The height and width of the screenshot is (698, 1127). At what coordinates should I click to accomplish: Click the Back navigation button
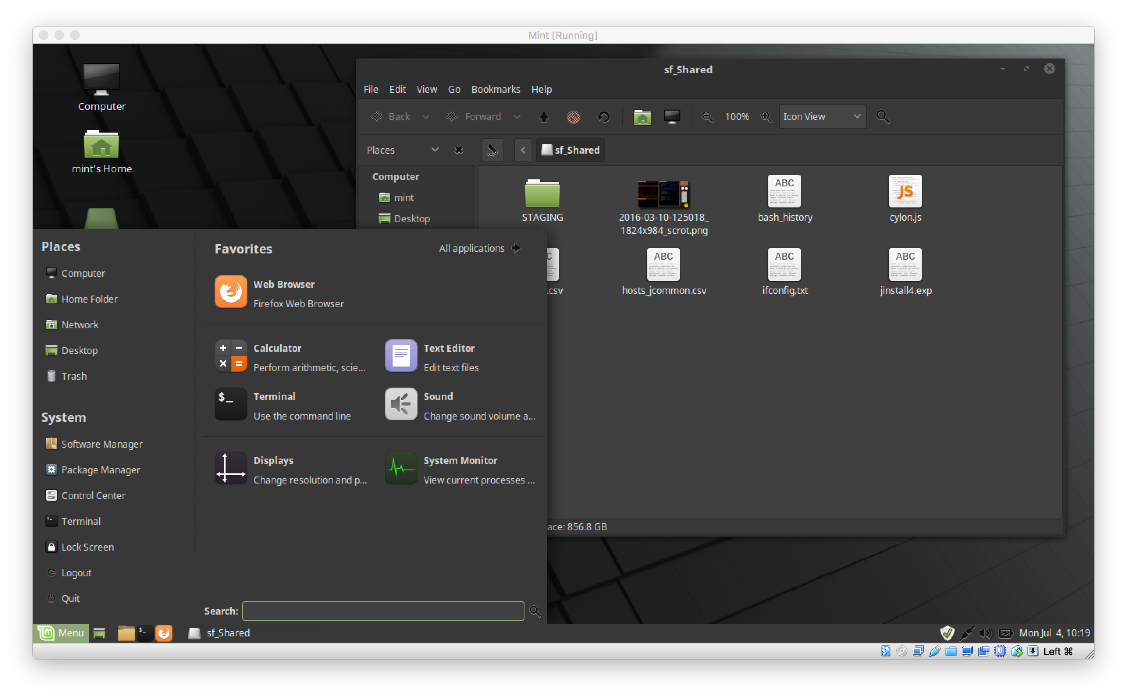390,117
